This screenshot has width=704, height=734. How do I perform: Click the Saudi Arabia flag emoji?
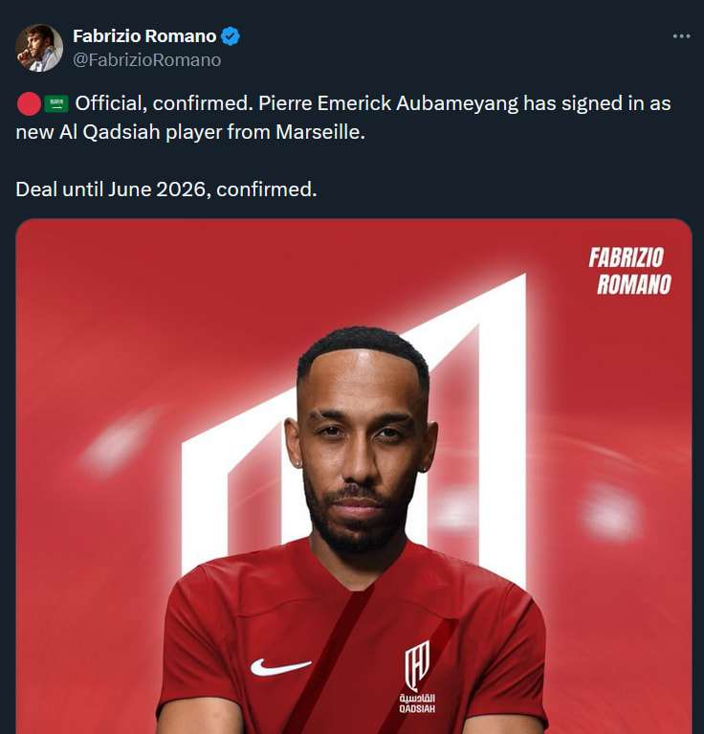(x=56, y=104)
